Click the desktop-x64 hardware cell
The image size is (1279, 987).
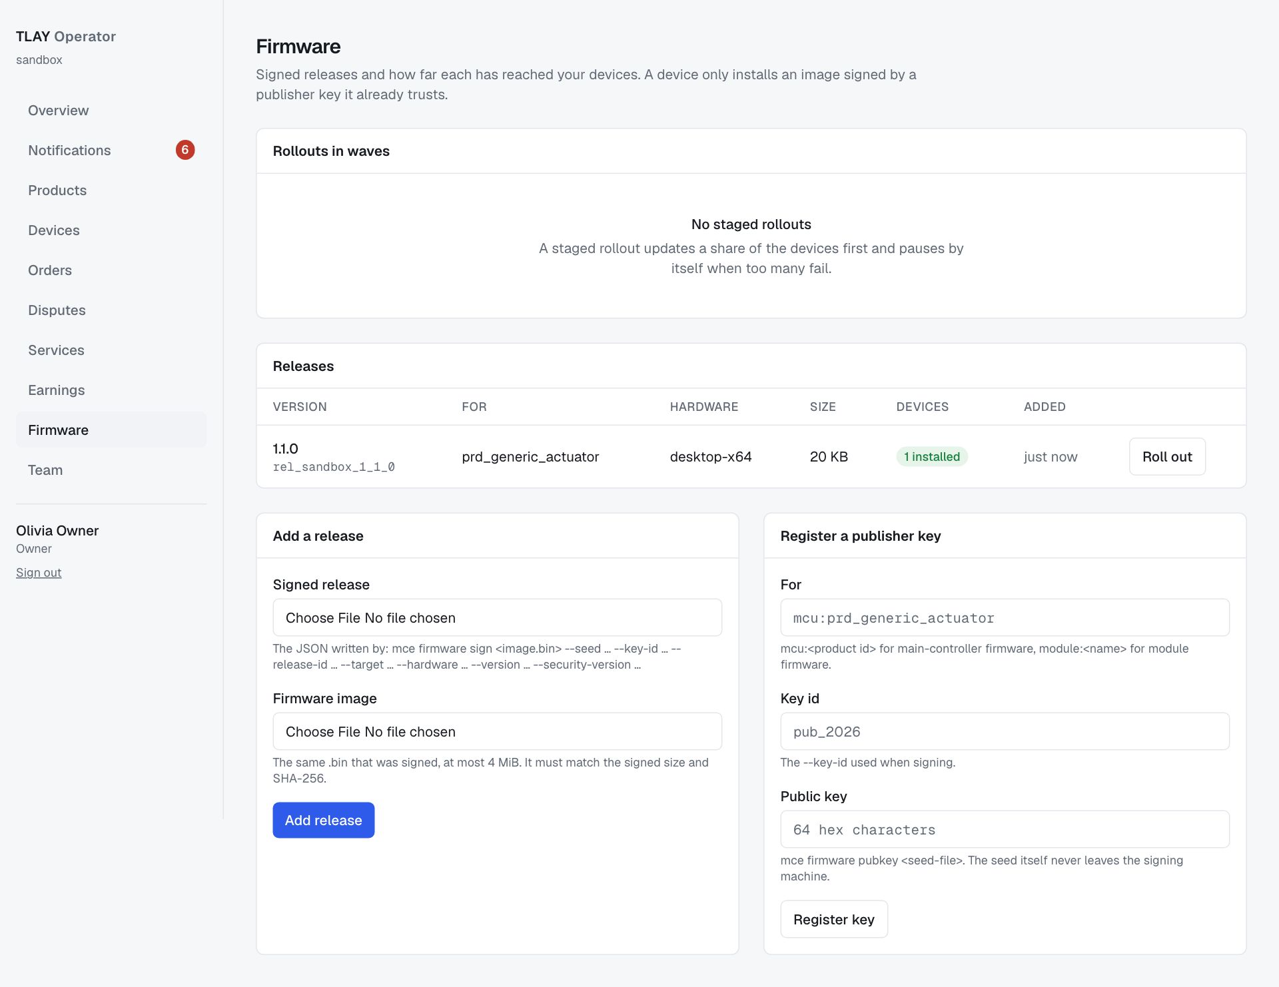tap(711, 457)
